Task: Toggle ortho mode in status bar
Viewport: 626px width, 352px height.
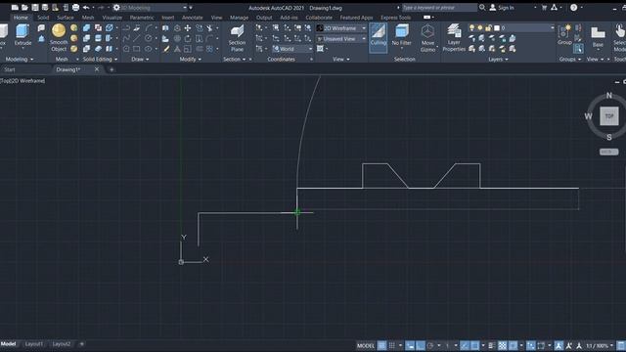Action: (x=420, y=345)
